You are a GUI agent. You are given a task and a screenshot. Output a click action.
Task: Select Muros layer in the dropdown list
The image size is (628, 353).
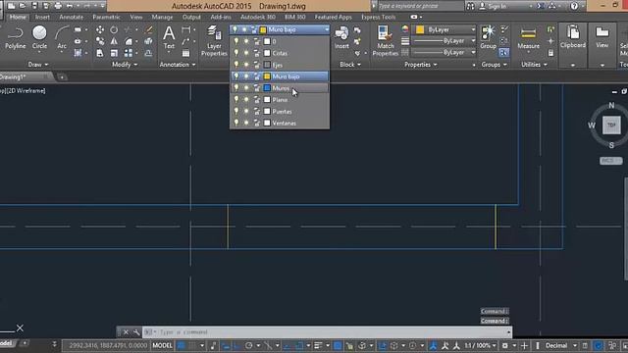(280, 87)
